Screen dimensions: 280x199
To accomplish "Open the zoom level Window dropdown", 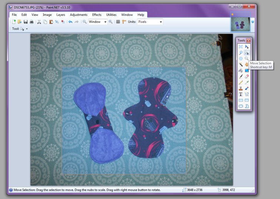I will tap(105, 22).
